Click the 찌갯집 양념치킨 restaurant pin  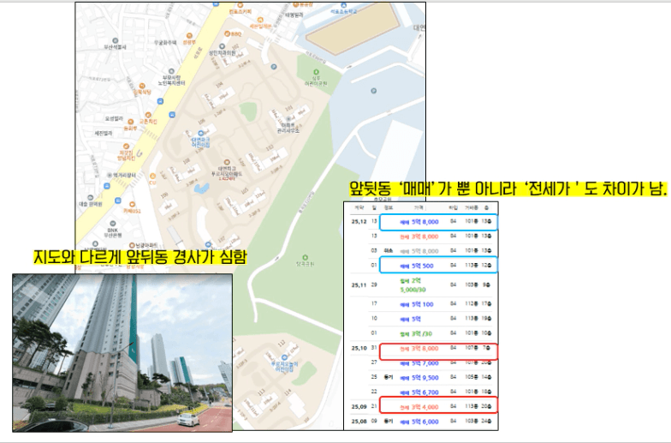pos(127,147)
